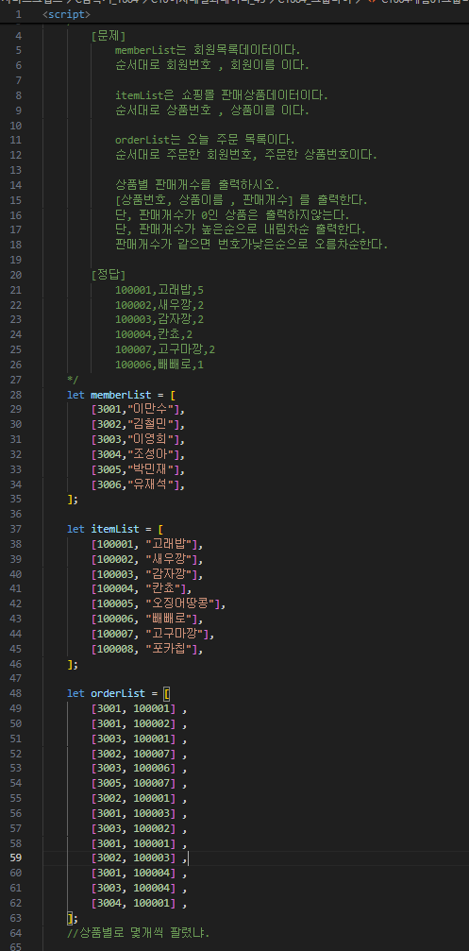This screenshot has height=951, width=469.
Task: Click the item entry [100004, "칸쵸"]
Action: pyautogui.click(x=142, y=589)
